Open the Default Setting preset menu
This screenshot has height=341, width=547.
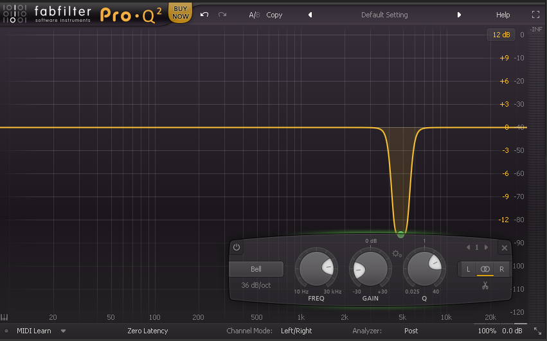(x=384, y=15)
